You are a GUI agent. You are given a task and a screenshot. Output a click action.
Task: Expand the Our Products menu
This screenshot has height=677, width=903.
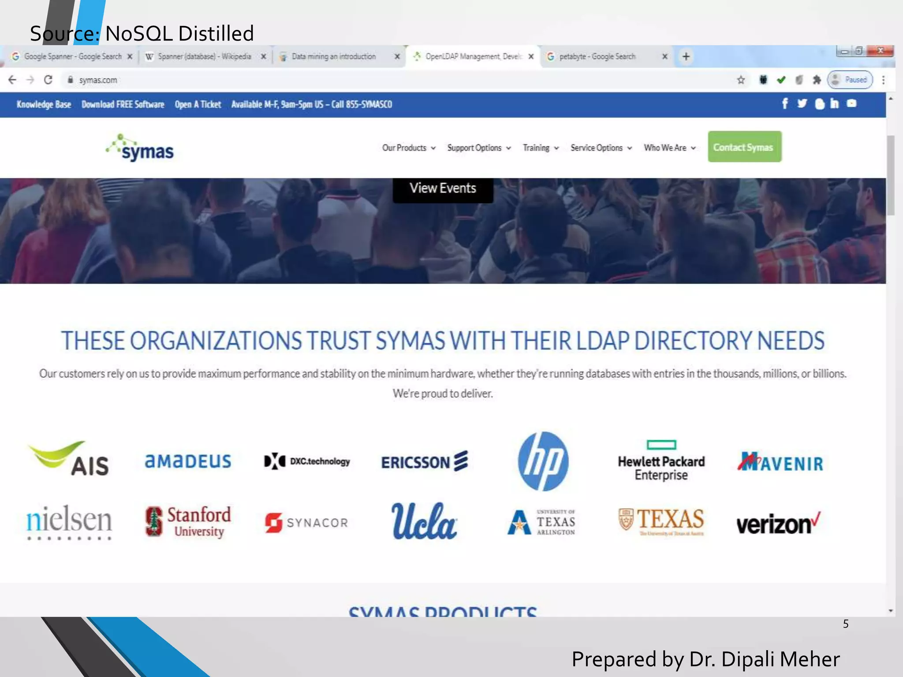click(x=409, y=148)
